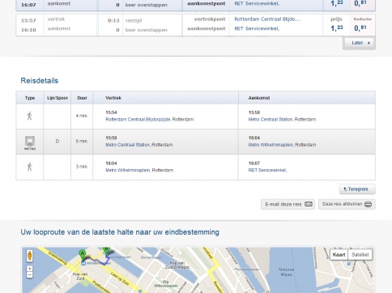Click the looproute heading above the map

[x=120, y=232]
